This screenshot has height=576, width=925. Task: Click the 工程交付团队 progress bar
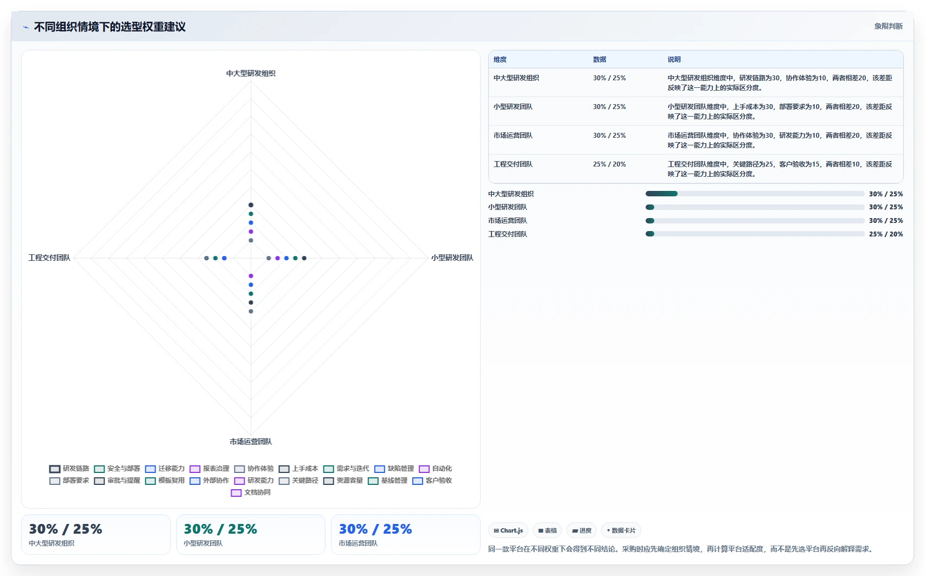coord(755,234)
